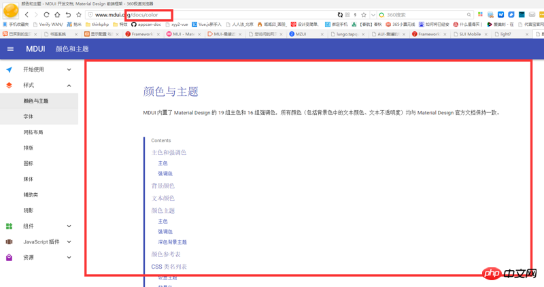Click in the 360 search box
Viewport: 544px width, 287px height.
[426, 15]
